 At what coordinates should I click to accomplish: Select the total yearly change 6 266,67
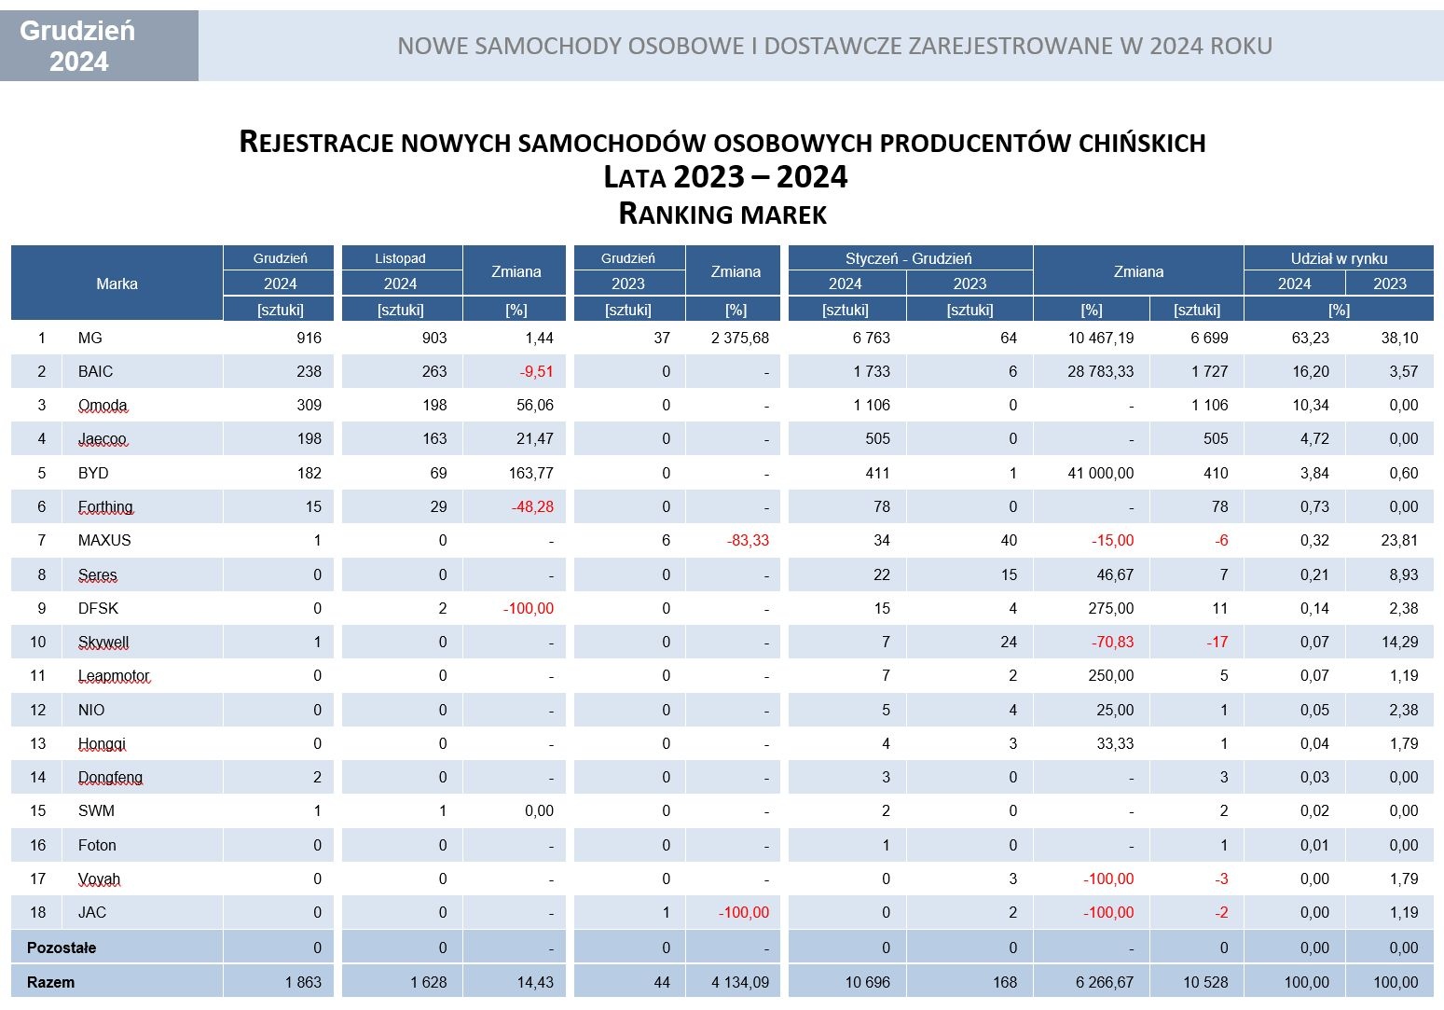point(1105,982)
